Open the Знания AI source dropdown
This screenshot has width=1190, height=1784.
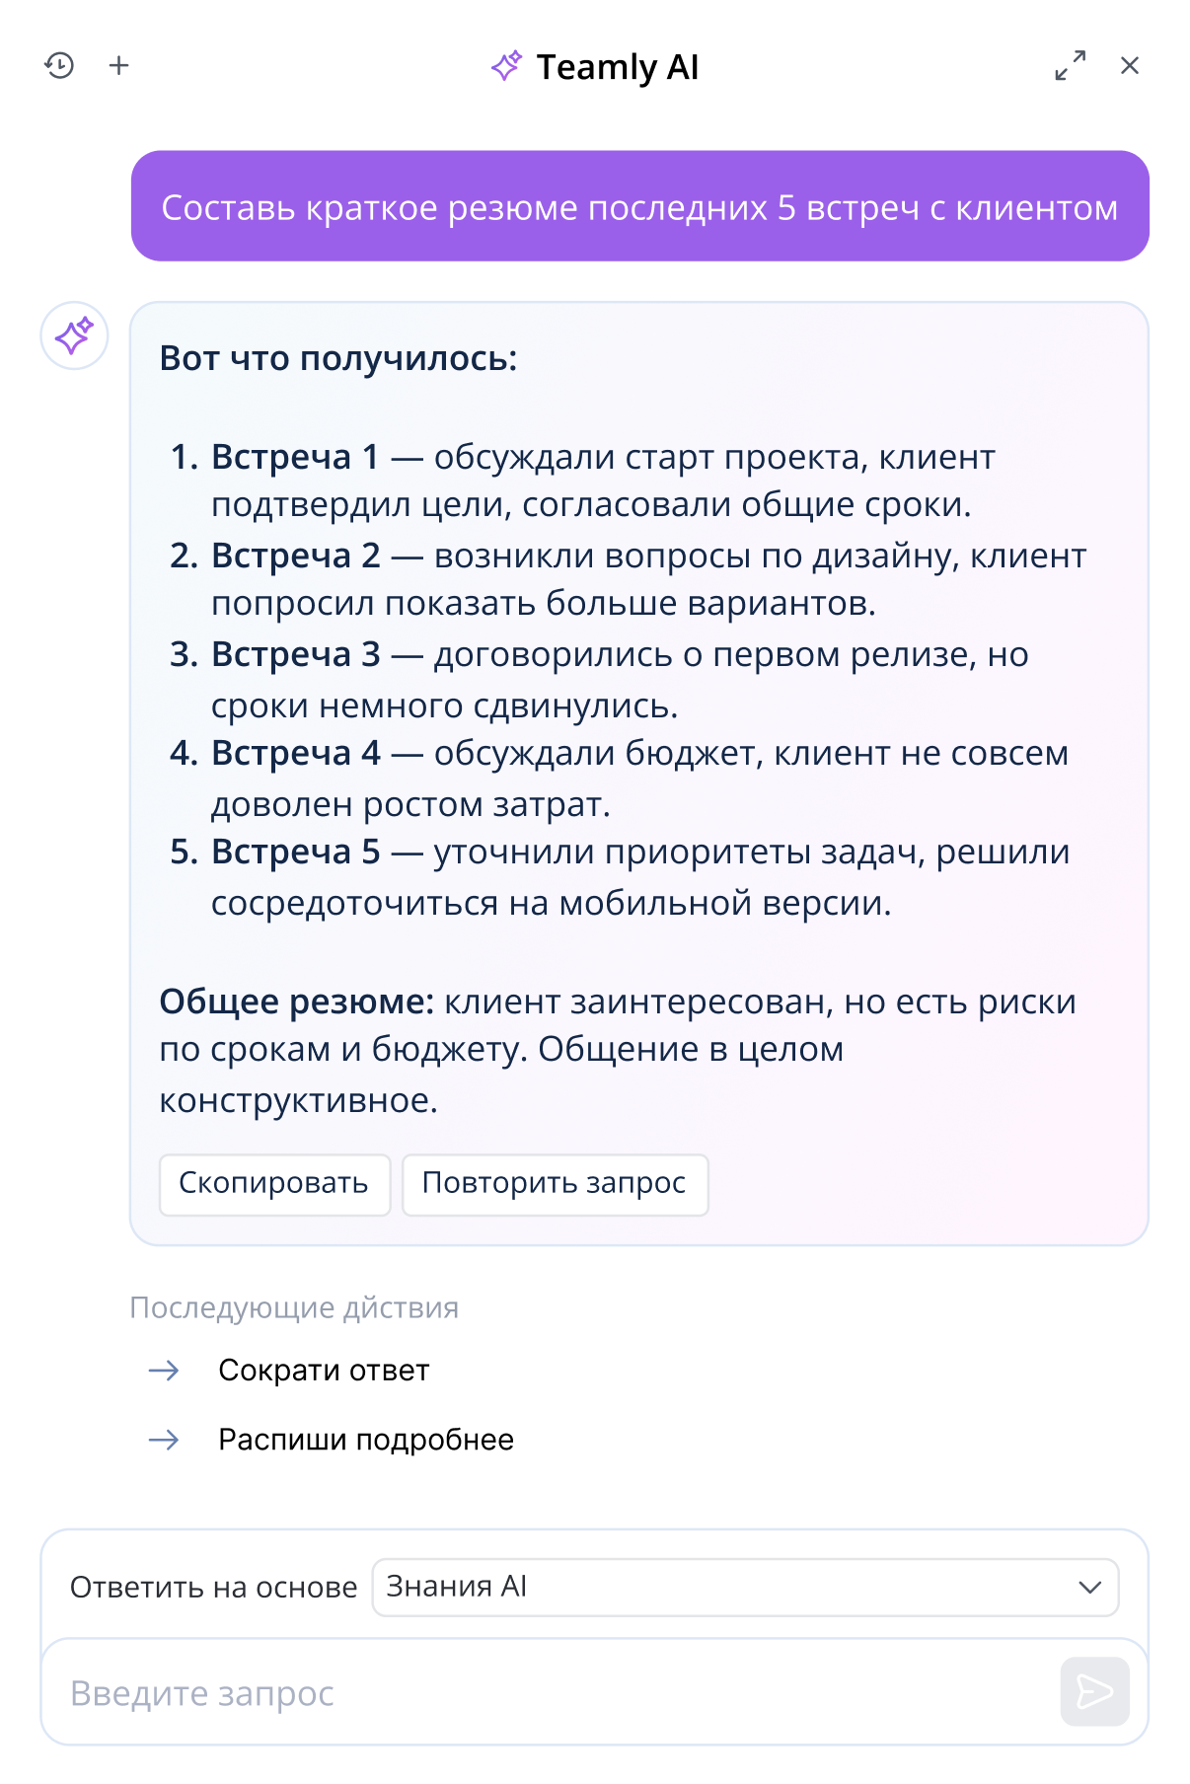[x=730, y=1587]
